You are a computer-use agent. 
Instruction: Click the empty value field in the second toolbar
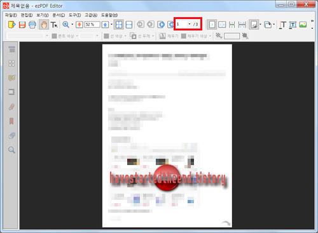232,36
